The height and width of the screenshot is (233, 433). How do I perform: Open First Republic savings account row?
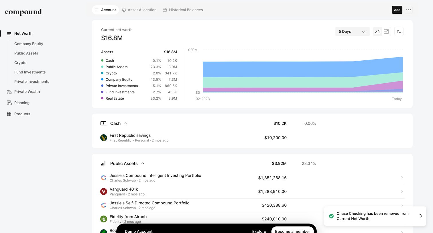click(252, 138)
